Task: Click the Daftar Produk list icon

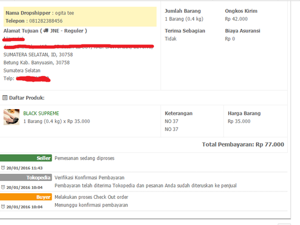Action: click(5, 98)
